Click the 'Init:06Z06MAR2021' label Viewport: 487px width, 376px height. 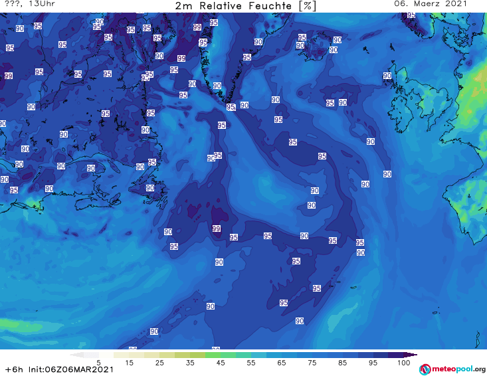click(x=71, y=369)
